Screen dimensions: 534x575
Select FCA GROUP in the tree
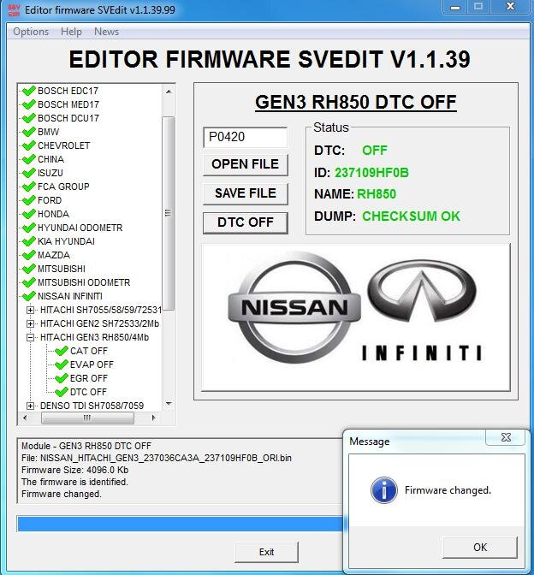(x=63, y=187)
